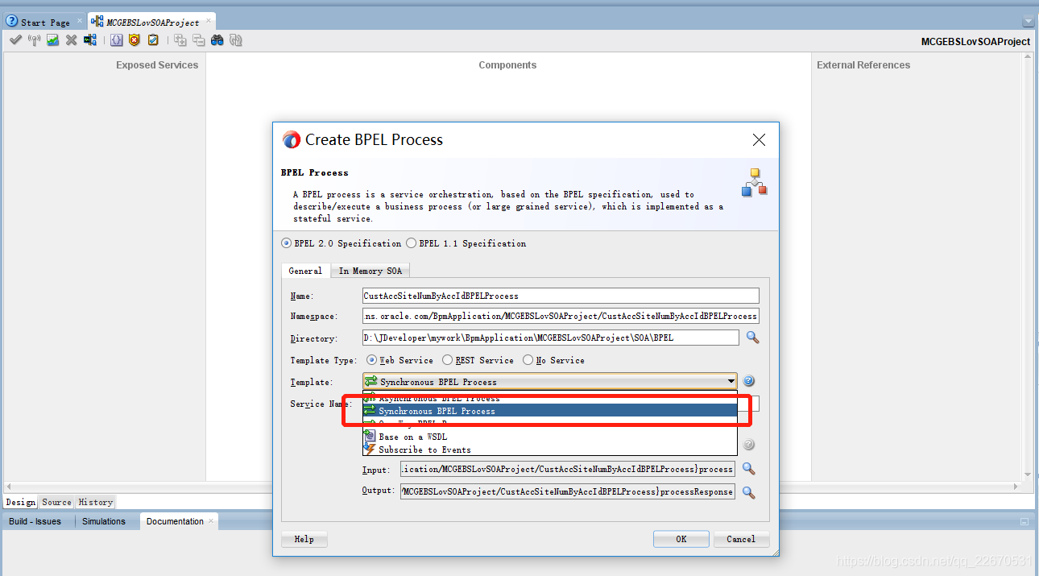Image resolution: width=1039 pixels, height=576 pixels.
Task: Open the Build - Issues panel tab
Action: [x=35, y=521]
